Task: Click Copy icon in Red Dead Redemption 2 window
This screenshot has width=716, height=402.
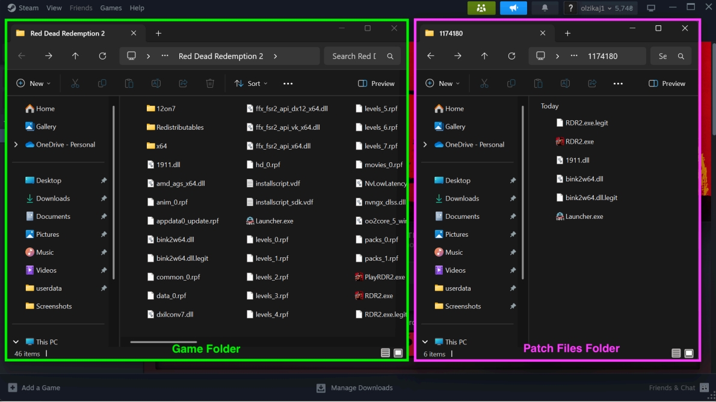Action: tap(102, 84)
